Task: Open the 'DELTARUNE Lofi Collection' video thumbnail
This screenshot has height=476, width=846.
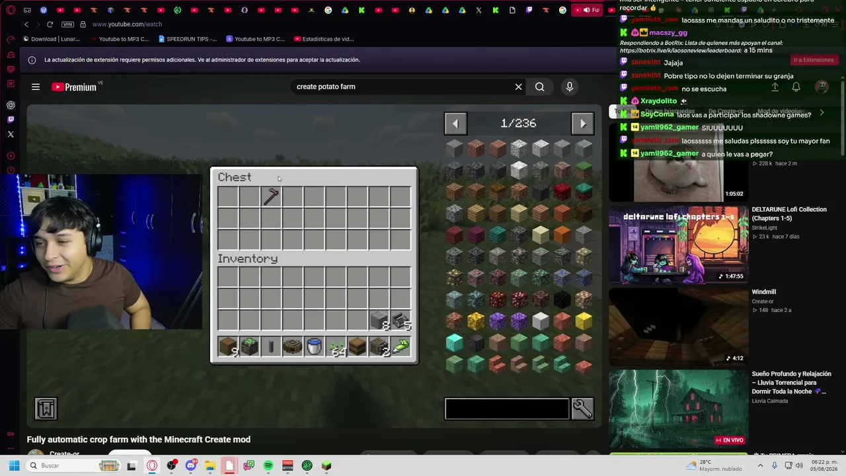Action: (679, 245)
